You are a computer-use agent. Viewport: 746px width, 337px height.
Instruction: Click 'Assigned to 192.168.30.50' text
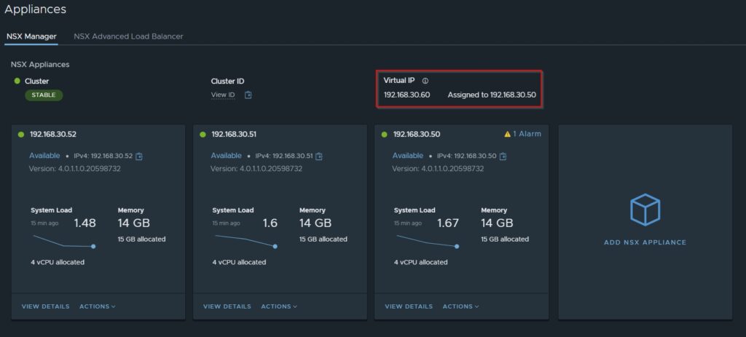pos(492,95)
